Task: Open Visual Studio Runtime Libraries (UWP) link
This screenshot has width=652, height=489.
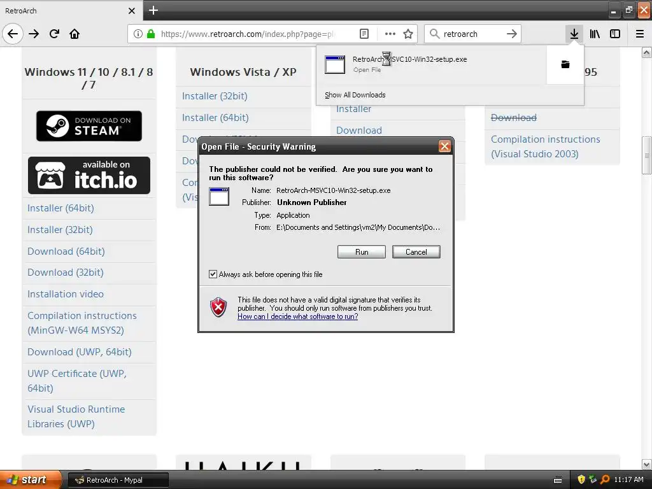Action: (76, 416)
